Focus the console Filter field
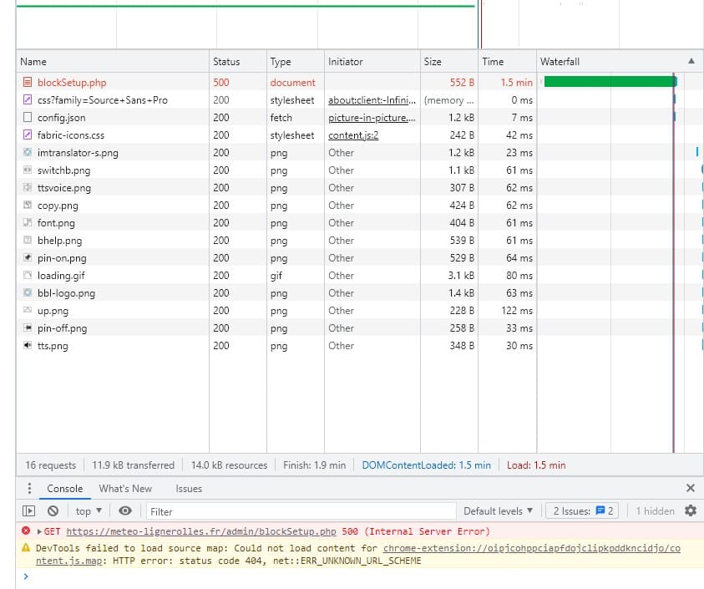704x589 pixels. click(301, 511)
